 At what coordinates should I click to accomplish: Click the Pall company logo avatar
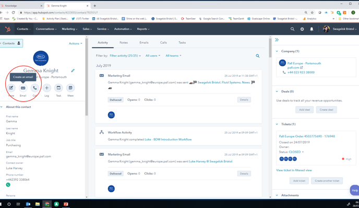coord(41,58)
